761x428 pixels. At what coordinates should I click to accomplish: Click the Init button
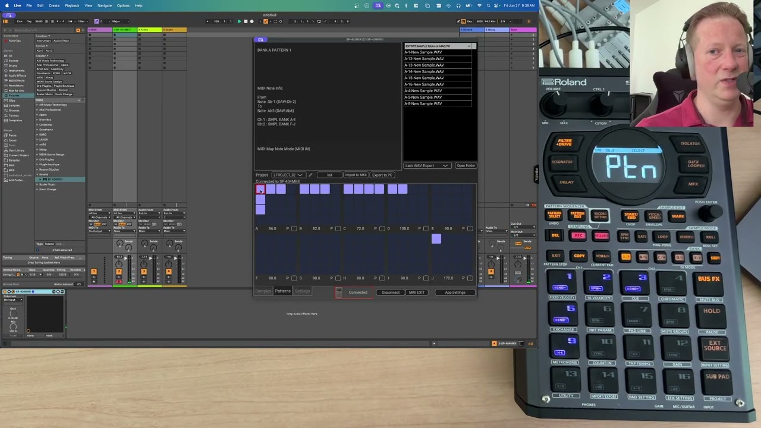tap(329, 175)
